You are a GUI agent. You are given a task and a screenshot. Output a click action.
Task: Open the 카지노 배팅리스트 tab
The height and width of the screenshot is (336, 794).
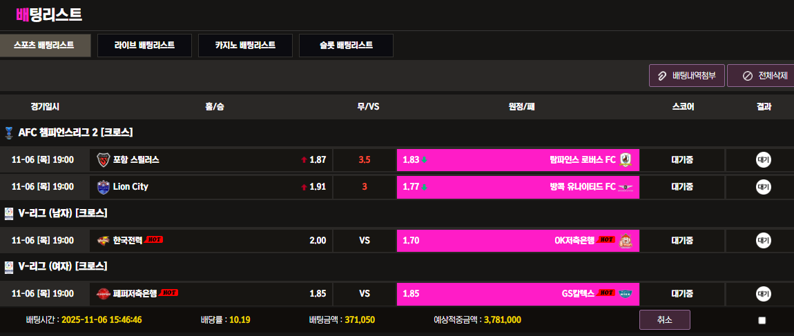(245, 46)
